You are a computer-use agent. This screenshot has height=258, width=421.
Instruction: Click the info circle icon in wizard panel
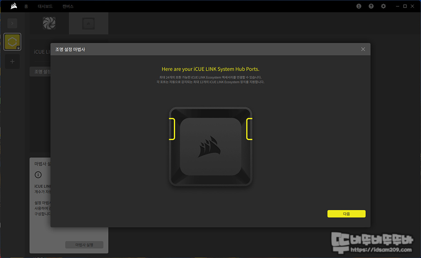(38, 174)
